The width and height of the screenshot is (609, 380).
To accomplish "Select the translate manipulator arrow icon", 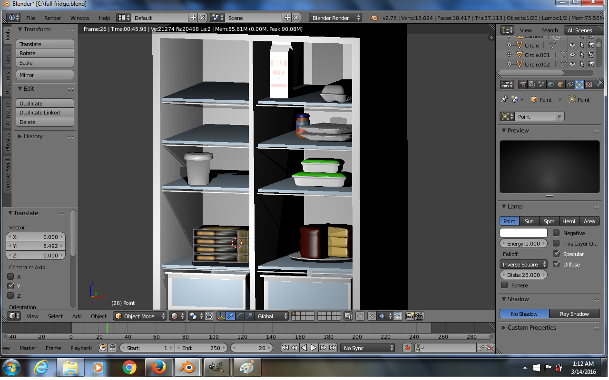I will coord(230,316).
